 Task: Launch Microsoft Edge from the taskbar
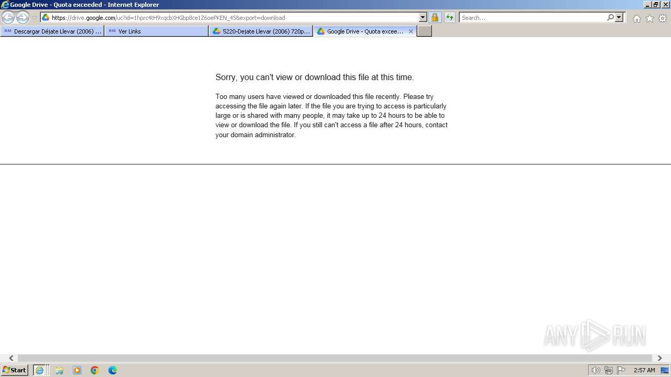[x=113, y=370]
